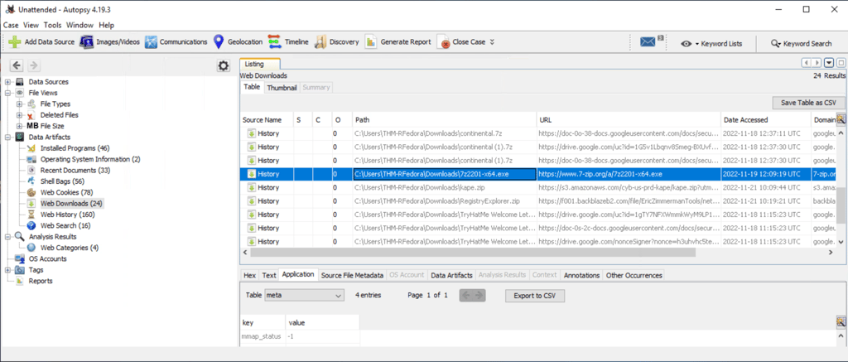
Task: Click the Add Data Source icon
Action: pyautogui.click(x=15, y=41)
